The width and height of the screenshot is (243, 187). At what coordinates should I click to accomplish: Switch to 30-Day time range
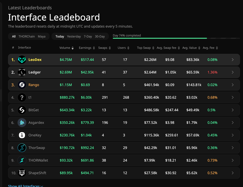(x=100, y=37)
